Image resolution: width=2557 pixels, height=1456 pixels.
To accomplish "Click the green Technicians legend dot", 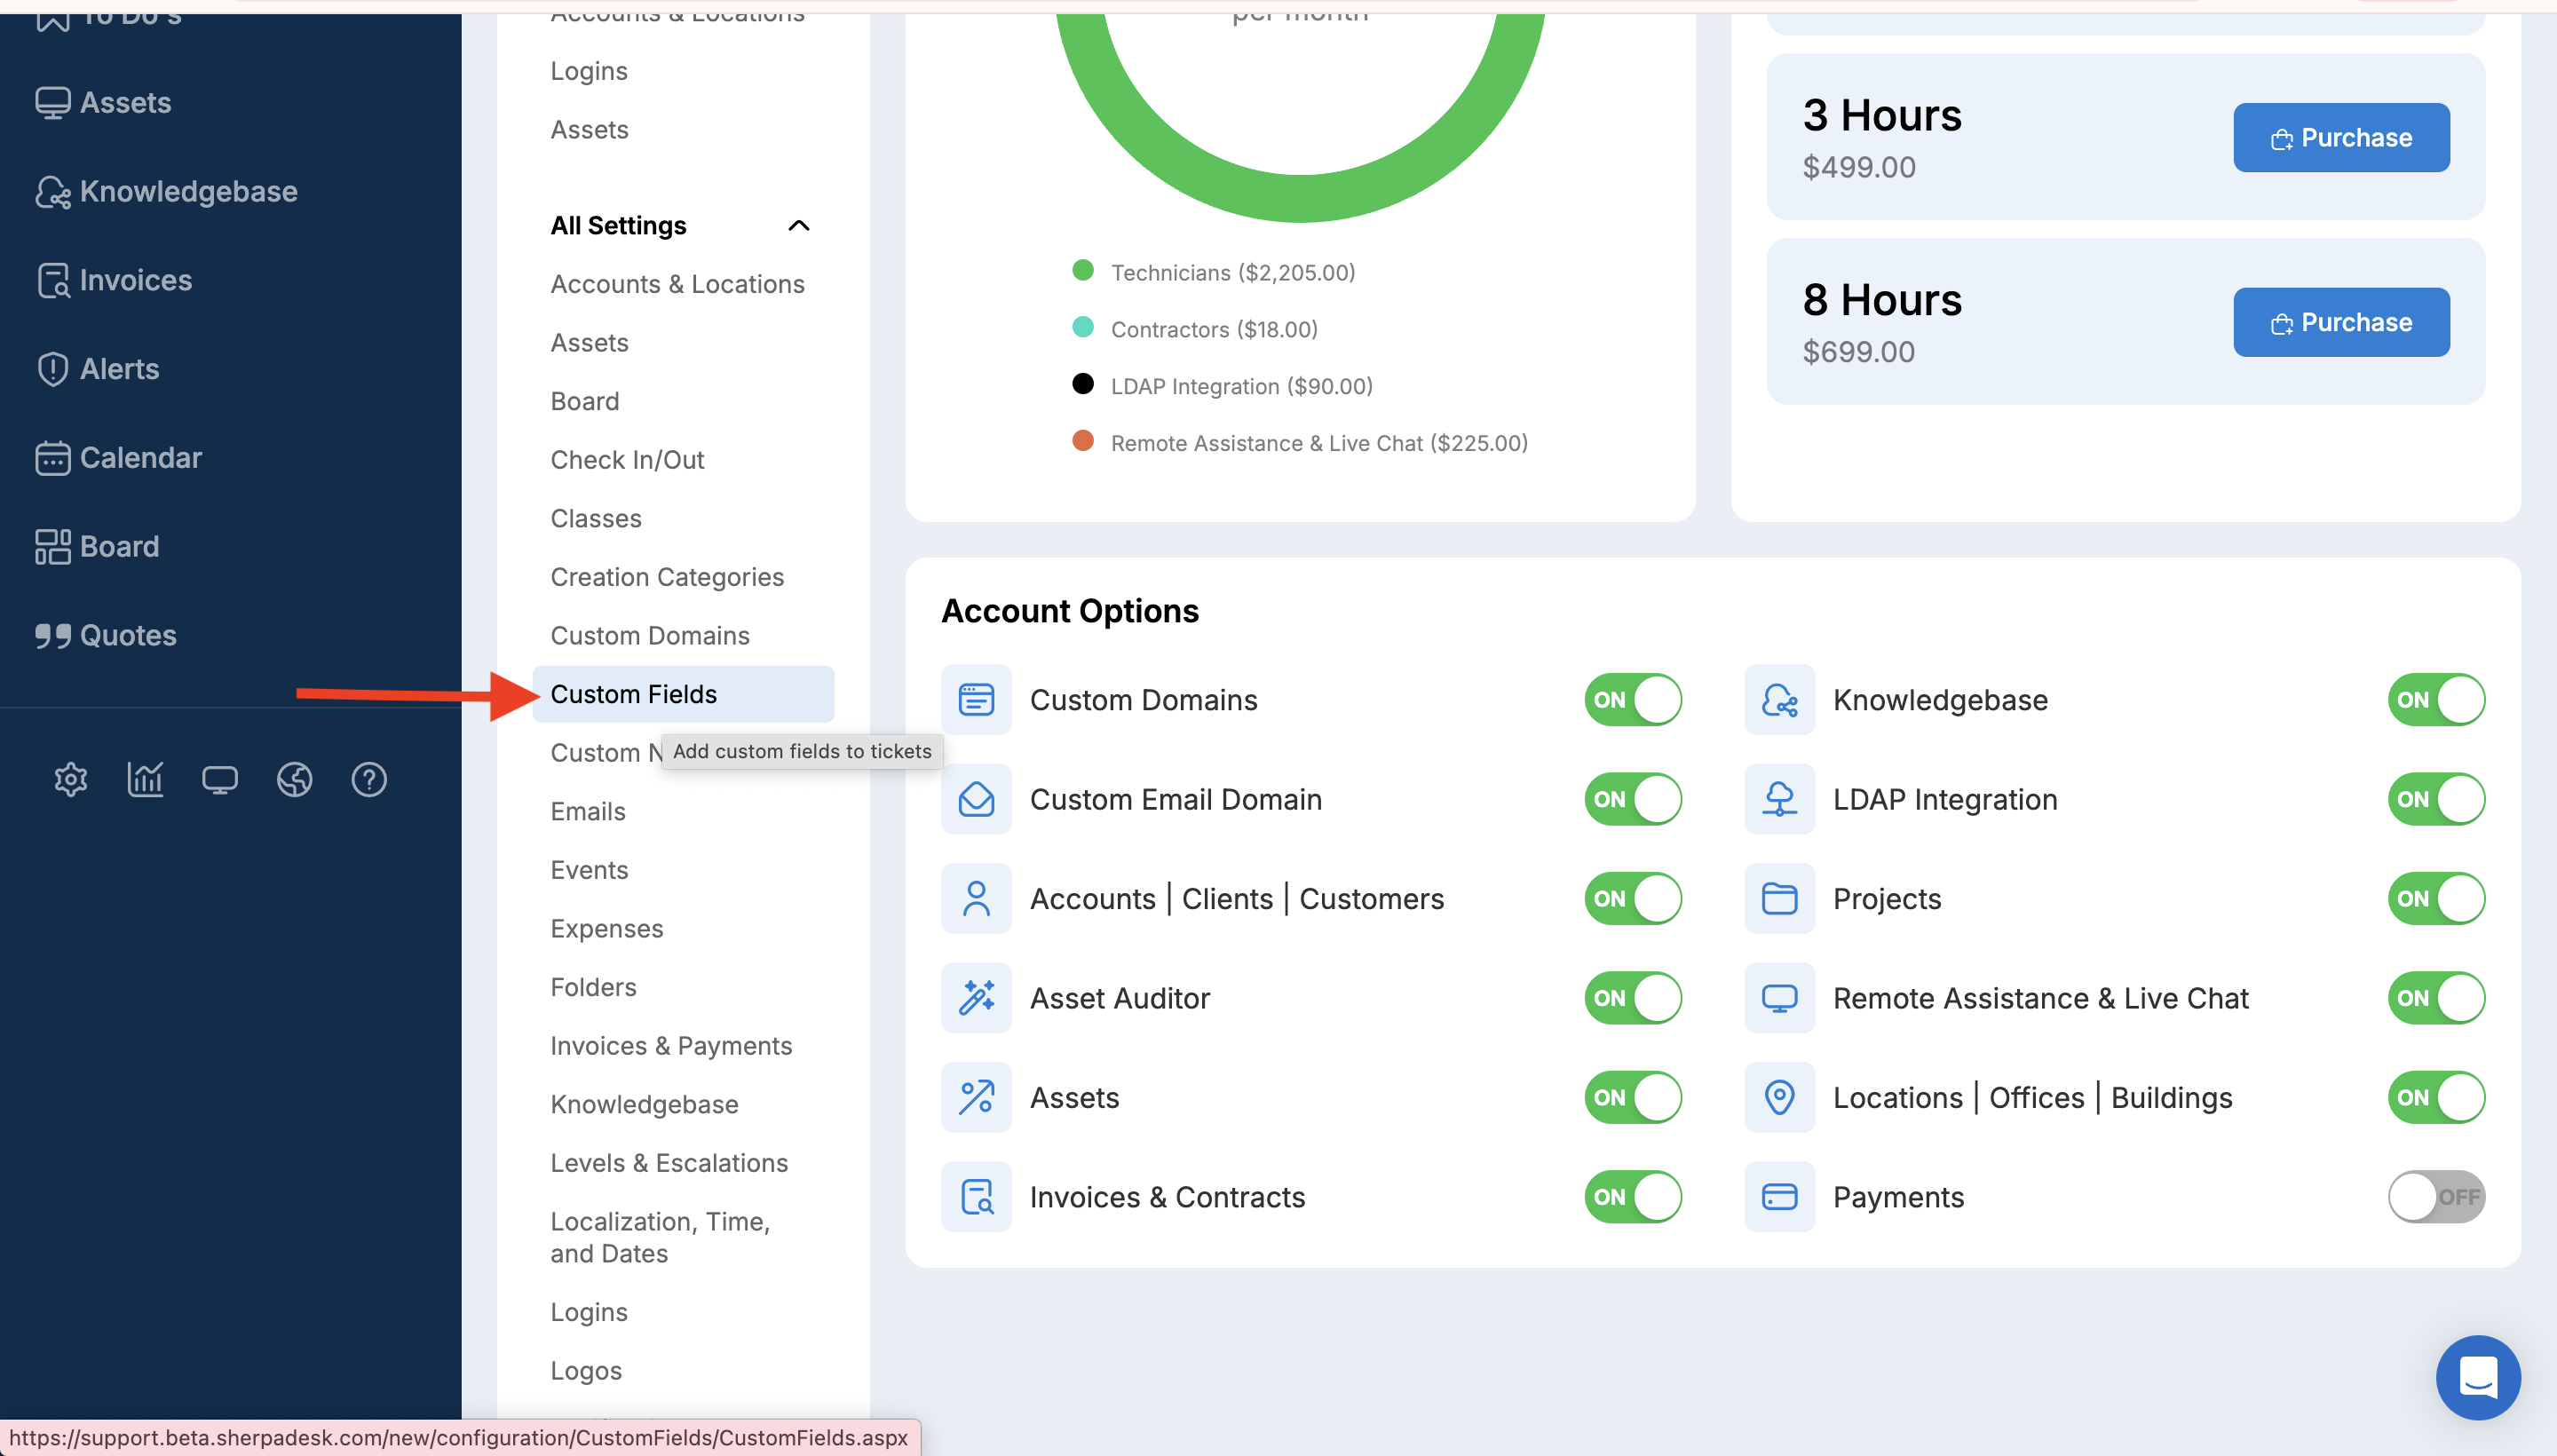I will (1082, 270).
